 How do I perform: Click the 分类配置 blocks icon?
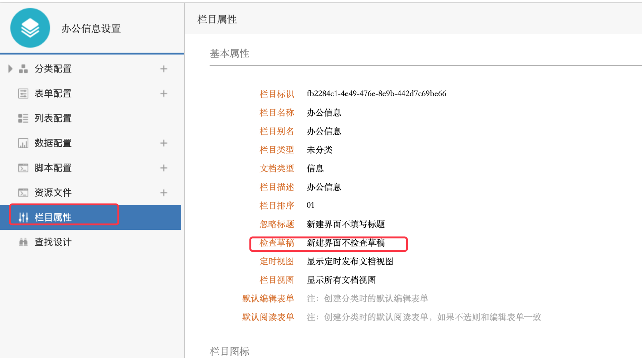[x=23, y=69]
